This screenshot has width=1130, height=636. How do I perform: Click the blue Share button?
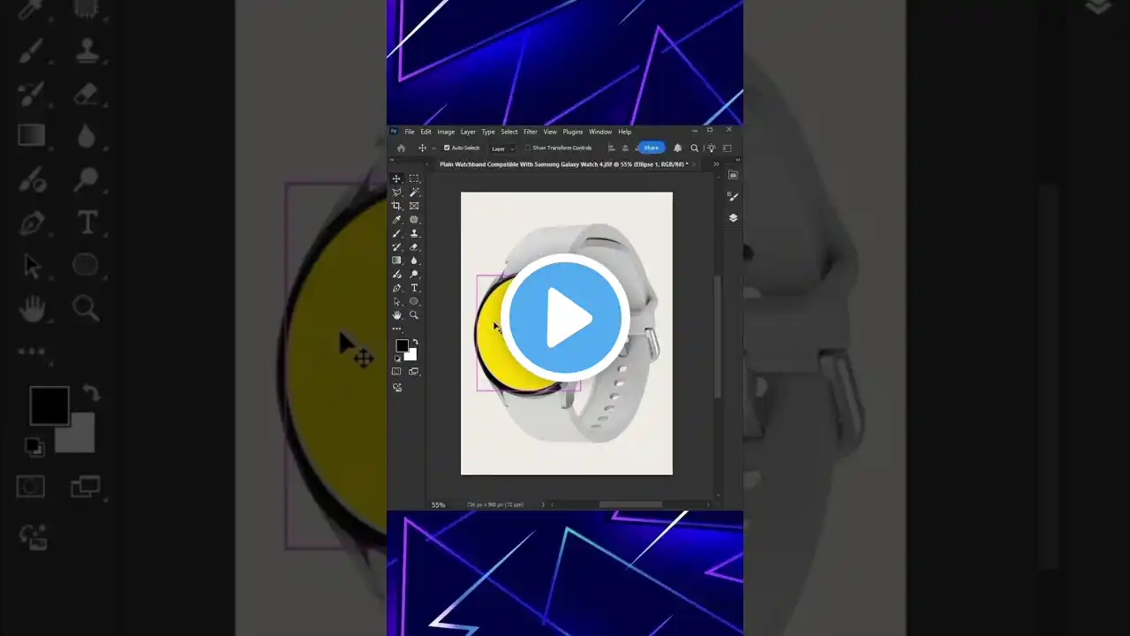pos(652,148)
